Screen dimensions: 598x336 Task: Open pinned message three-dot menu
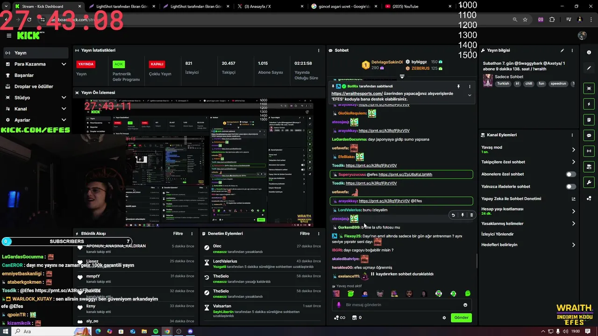click(x=470, y=86)
